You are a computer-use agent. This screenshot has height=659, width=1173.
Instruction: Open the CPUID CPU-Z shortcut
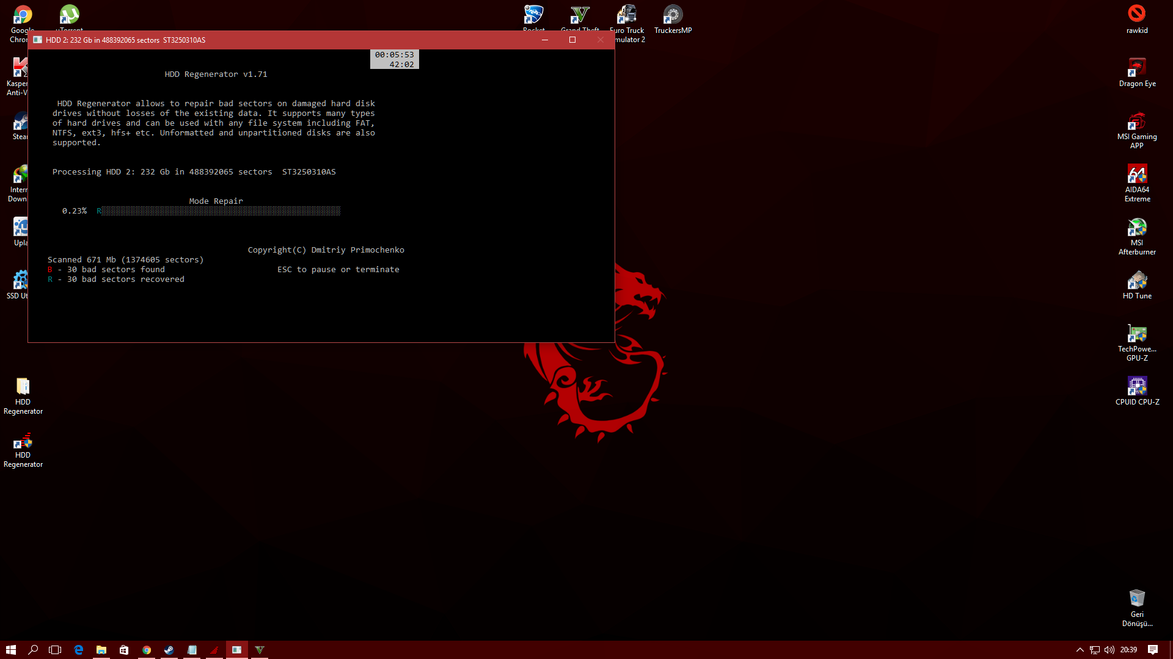[x=1137, y=386]
